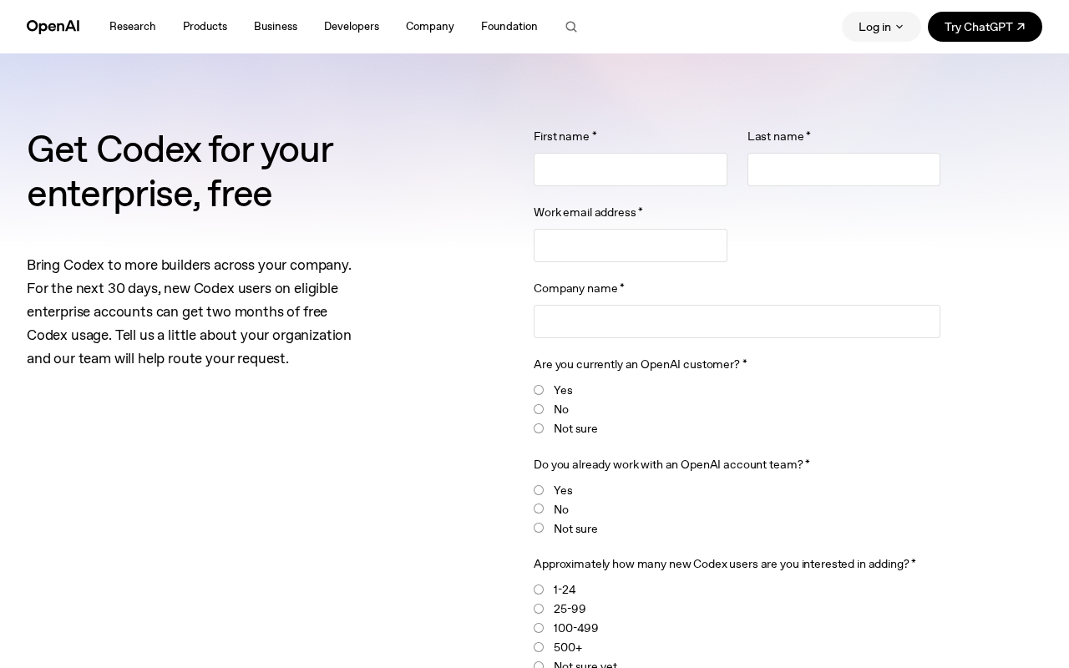Screen dimensions: 1069x668
Task: Go to the OpenAI home logo
Action: (53, 27)
